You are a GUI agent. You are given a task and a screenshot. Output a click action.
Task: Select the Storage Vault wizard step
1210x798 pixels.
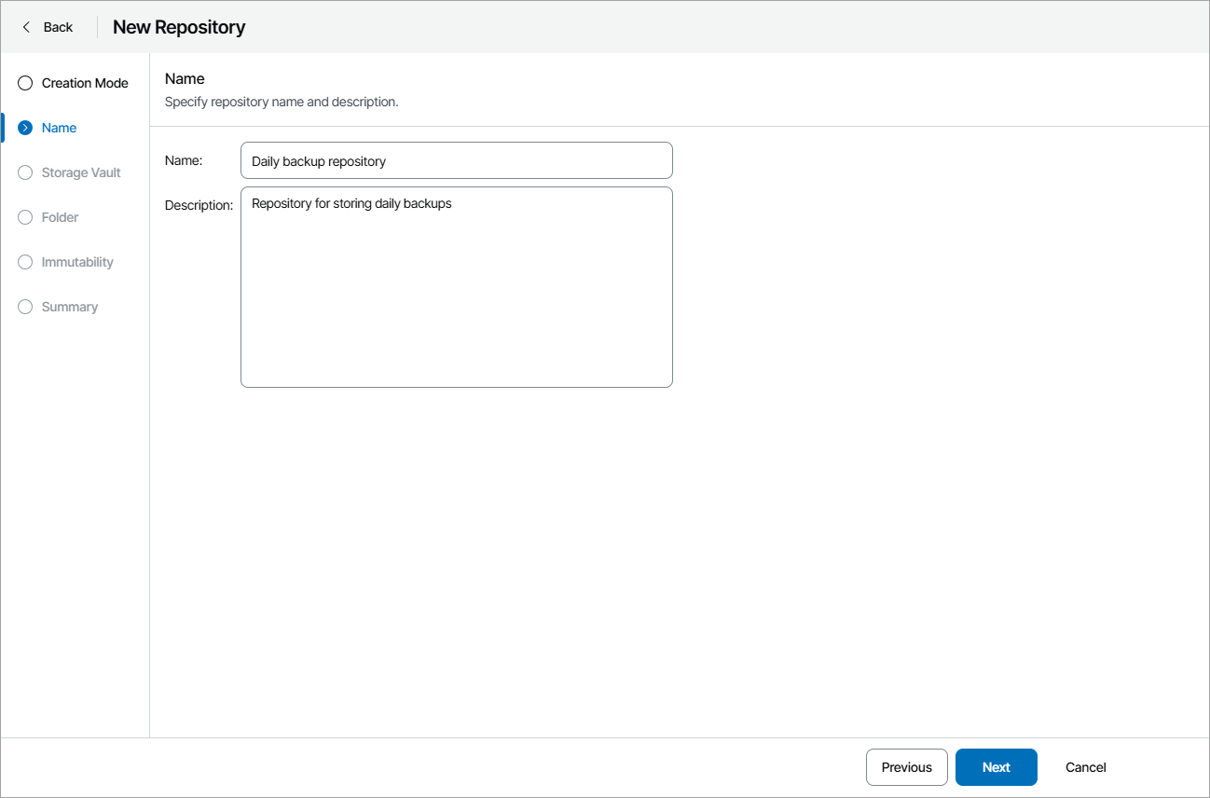(81, 172)
